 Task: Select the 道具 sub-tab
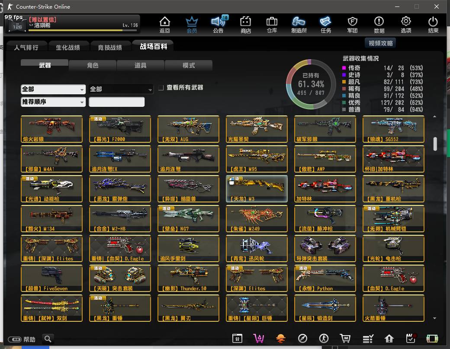140,65
